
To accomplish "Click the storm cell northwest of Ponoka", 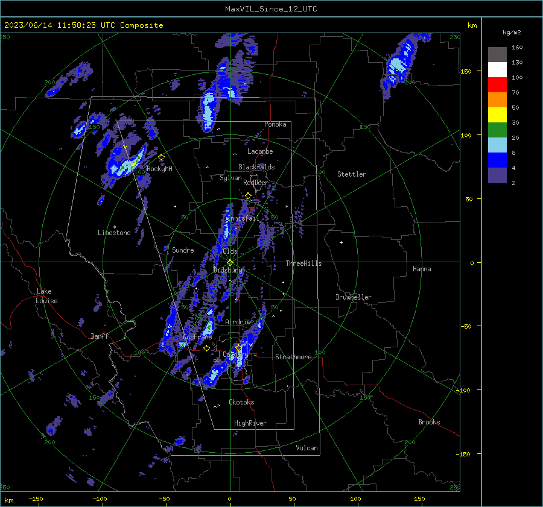I will click(x=209, y=111).
